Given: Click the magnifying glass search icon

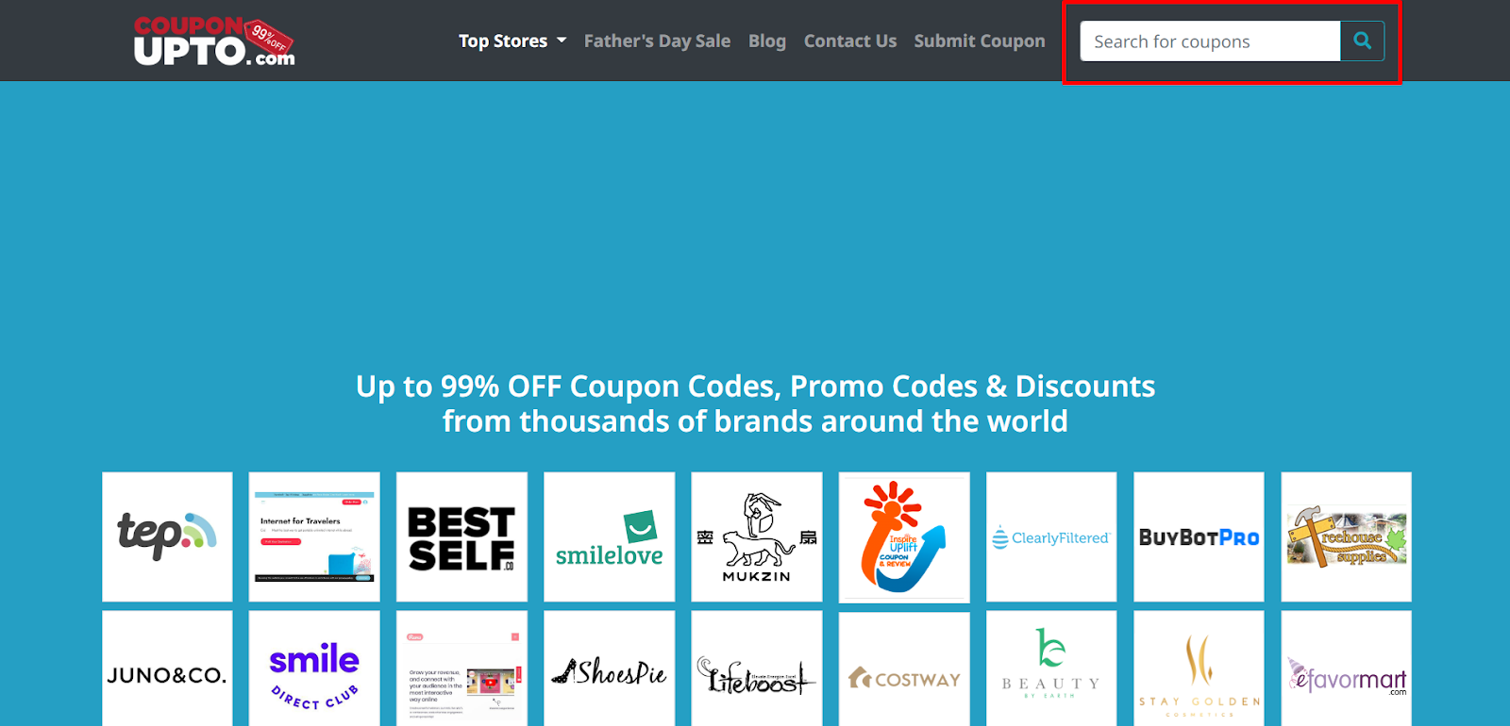Looking at the screenshot, I should (x=1362, y=41).
